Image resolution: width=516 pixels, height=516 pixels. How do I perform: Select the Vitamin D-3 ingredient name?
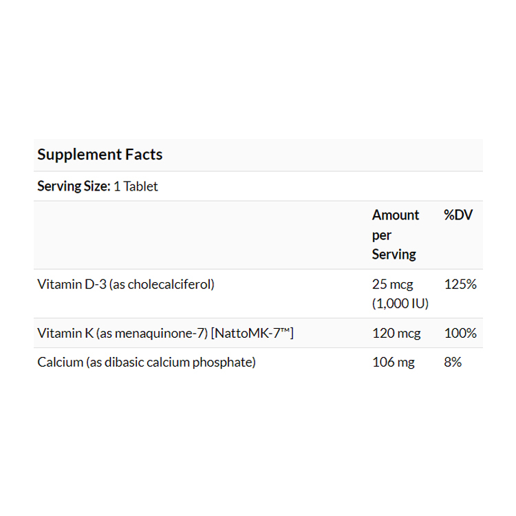(x=72, y=283)
